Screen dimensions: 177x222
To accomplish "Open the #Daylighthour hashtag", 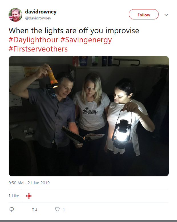I will [33, 40].
